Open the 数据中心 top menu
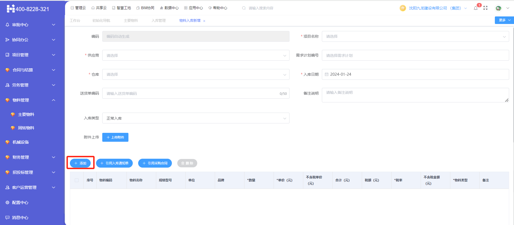This screenshot has height=225, width=514. click(x=169, y=8)
